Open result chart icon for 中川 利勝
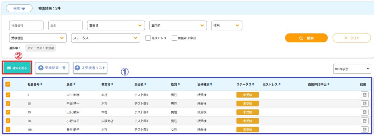374x135 pixels. tap(364, 95)
